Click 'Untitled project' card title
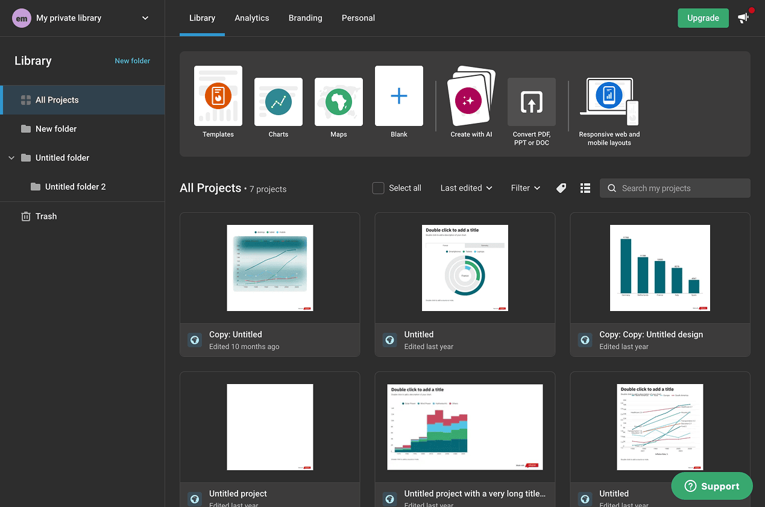Viewport: 765px width, 507px height. (238, 494)
